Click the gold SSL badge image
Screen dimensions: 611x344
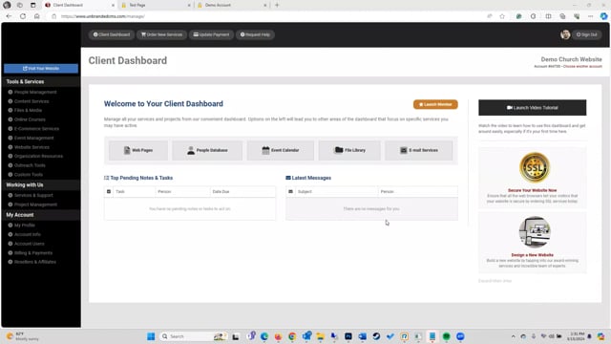[x=535, y=168]
